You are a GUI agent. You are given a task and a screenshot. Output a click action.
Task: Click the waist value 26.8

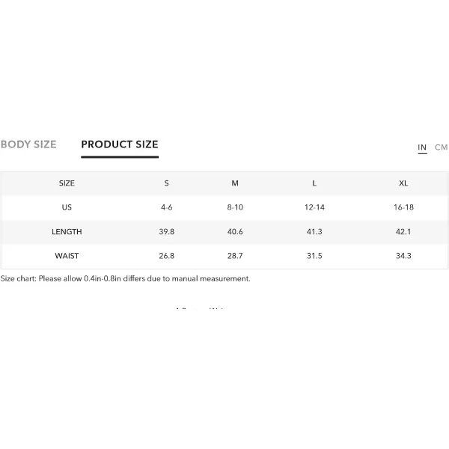(166, 256)
